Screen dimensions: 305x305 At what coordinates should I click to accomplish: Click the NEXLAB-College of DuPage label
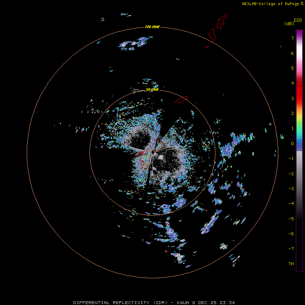point(273,4)
